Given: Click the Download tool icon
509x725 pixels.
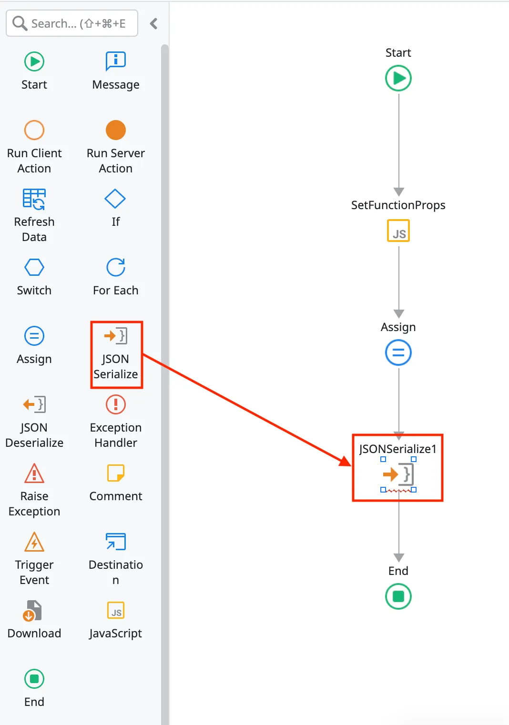Looking at the screenshot, I should (x=34, y=610).
